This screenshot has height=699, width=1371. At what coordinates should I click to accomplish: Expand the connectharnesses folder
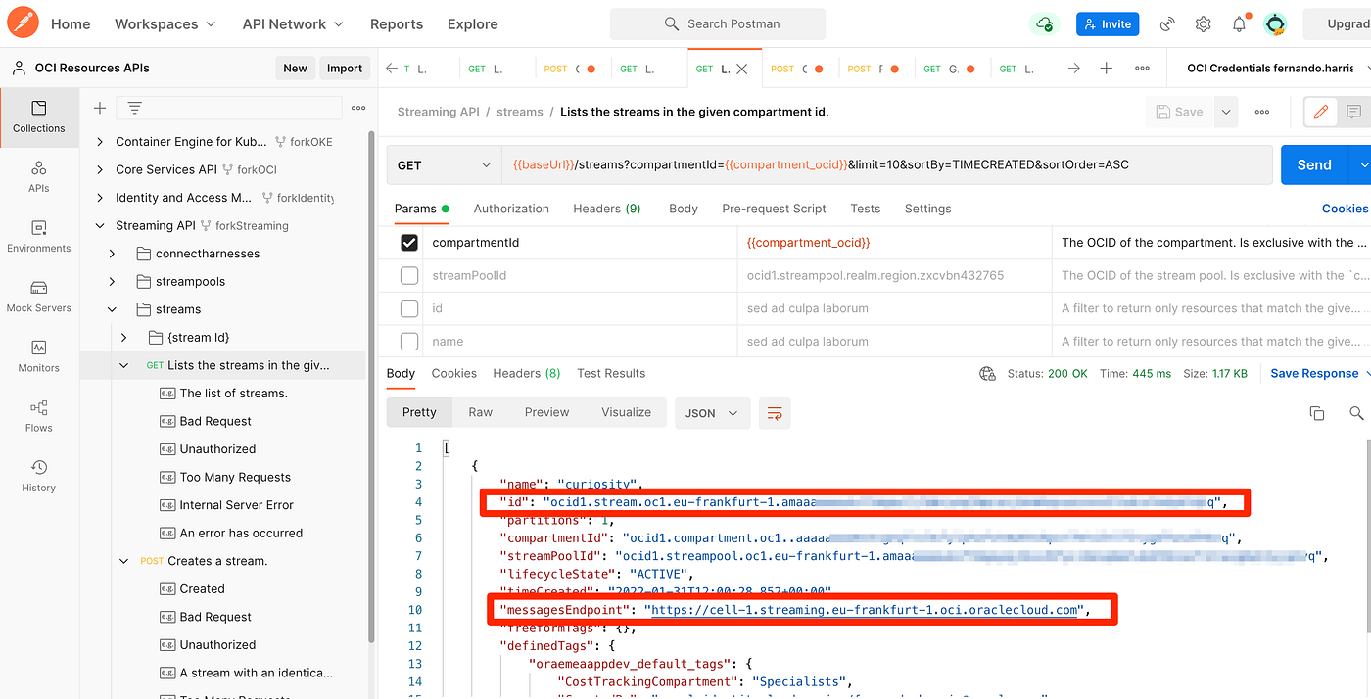pos(113,254)
